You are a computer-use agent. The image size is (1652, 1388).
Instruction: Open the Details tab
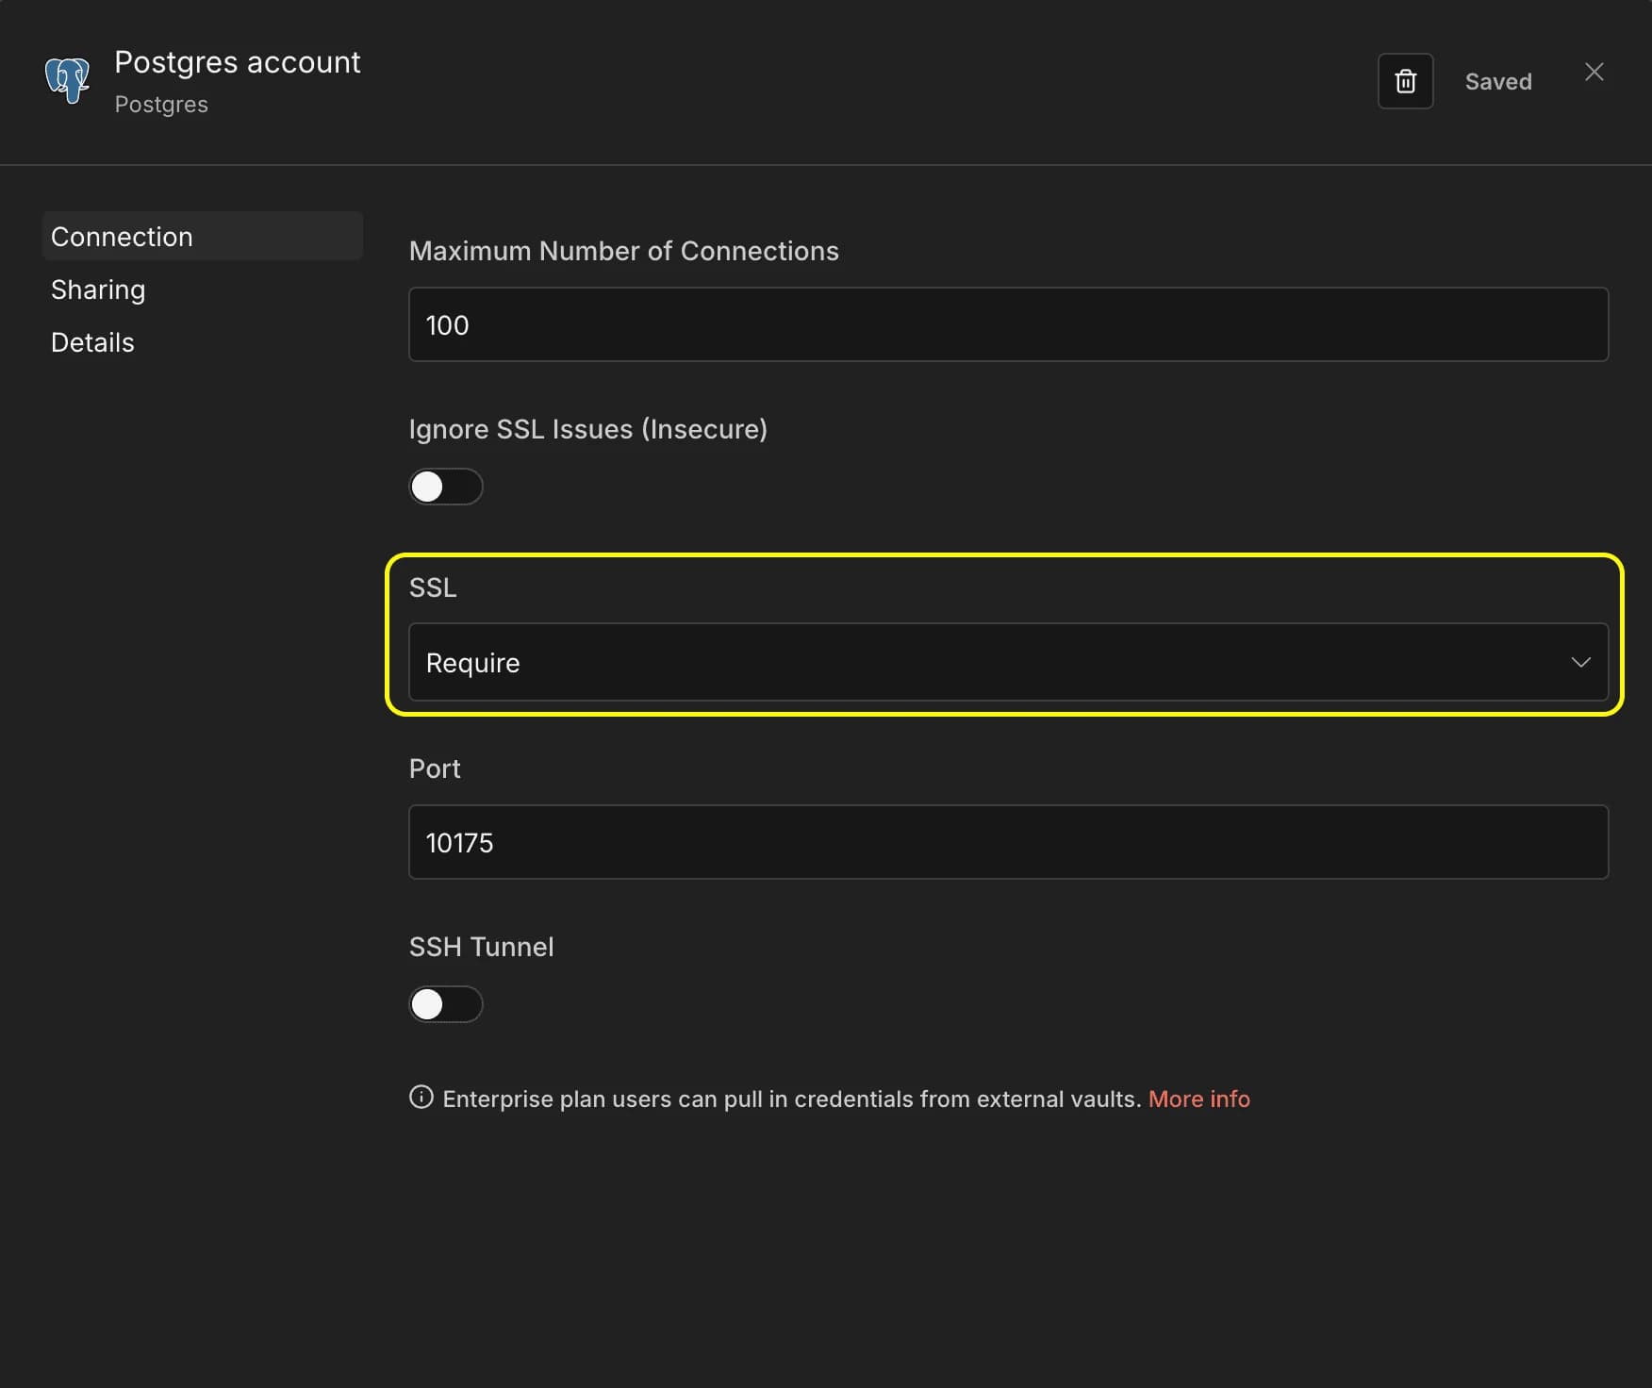point(92,342)
